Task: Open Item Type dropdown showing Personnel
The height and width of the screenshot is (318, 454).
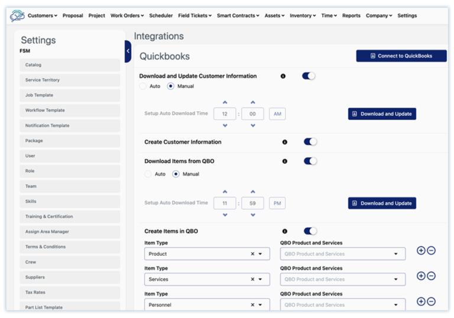Action: point(207,305)
